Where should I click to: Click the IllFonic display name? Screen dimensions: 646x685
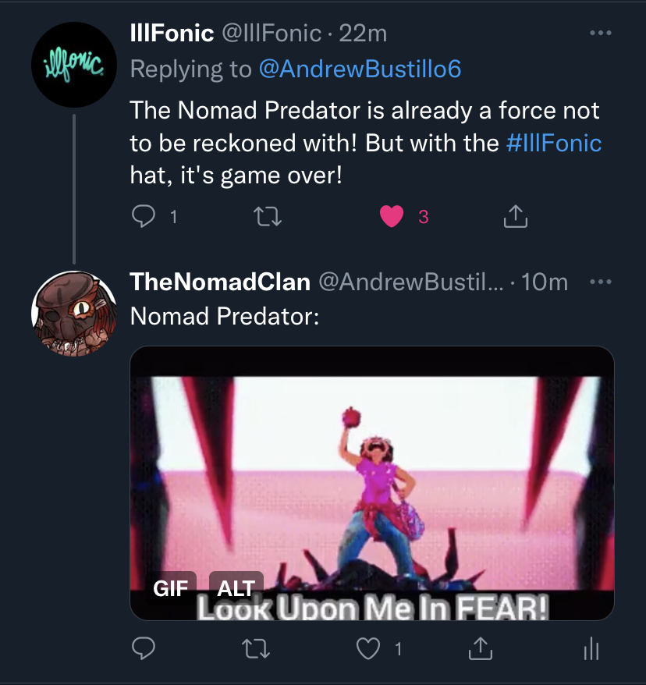(172, 33)
